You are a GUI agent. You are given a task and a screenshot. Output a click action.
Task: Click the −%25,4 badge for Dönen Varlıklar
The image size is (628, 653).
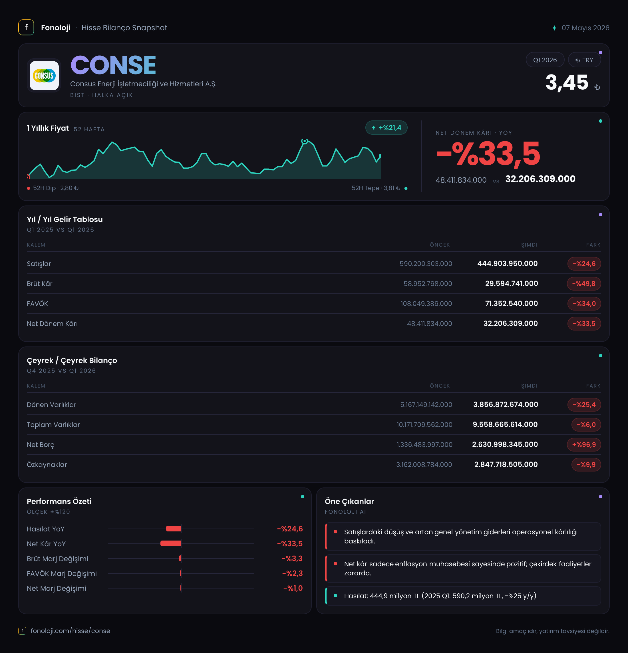point(584,404)
